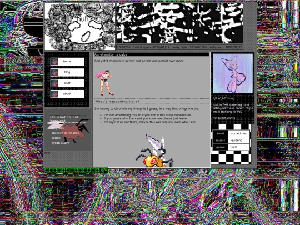Click the small 'huh?' text under sidebar
Image resolution: width=300 pixels, height=225 pixels.
(x=47, y=153)
